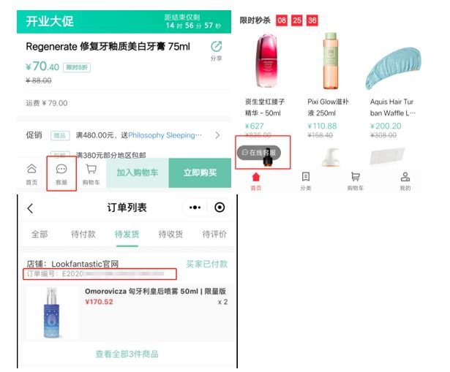
Task: Click the 限时秒杀 heading
Action: click(x=255, y=20)
